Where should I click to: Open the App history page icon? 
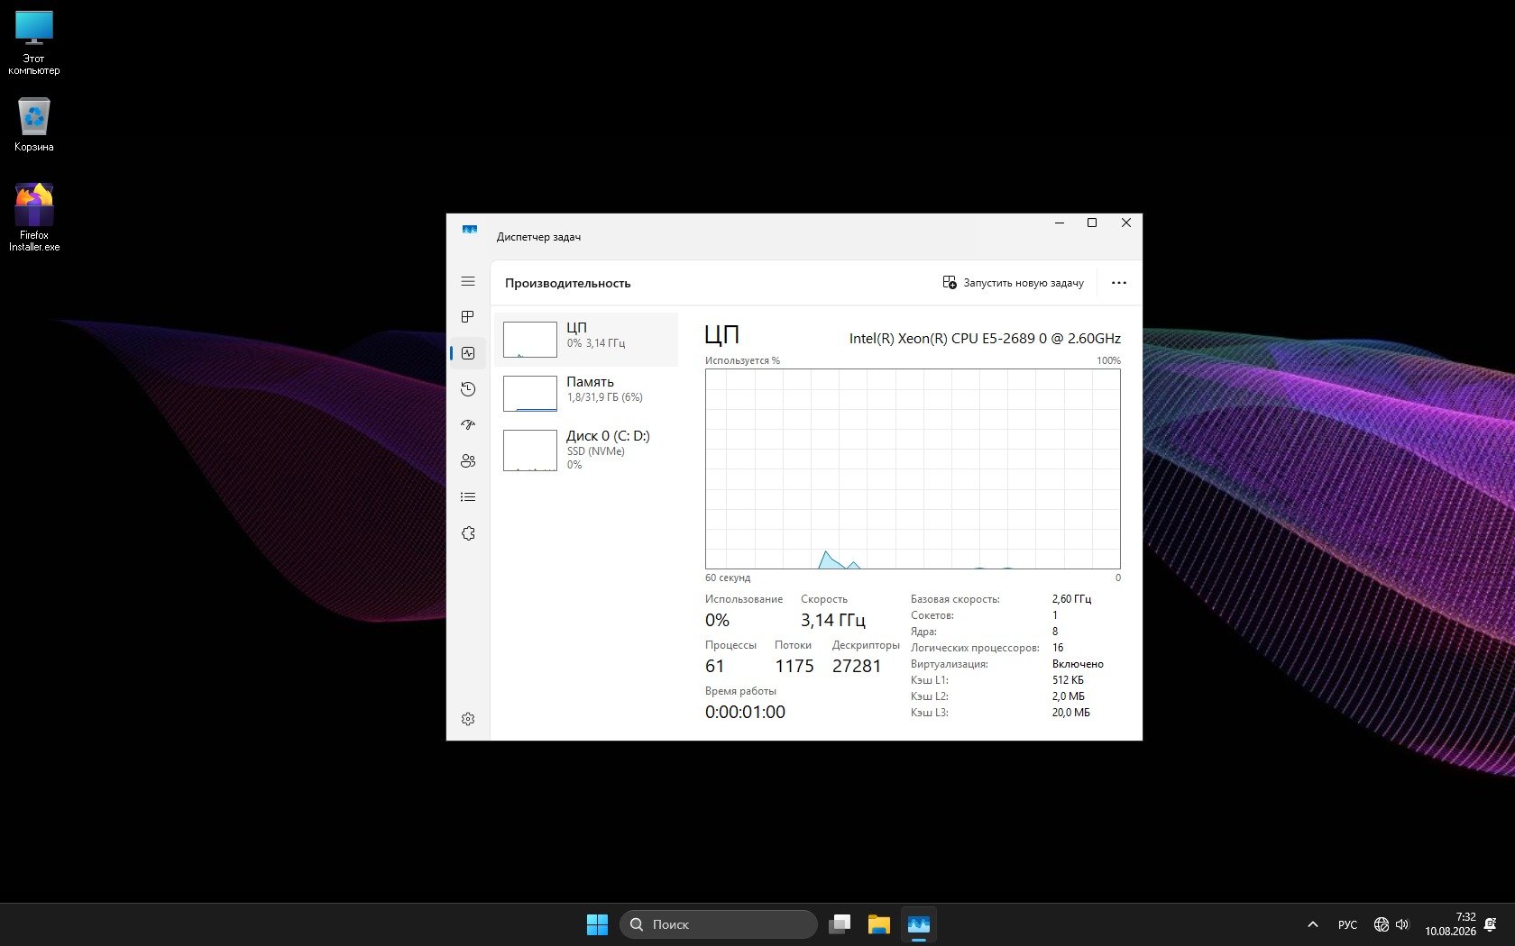(x=468, y=389)
